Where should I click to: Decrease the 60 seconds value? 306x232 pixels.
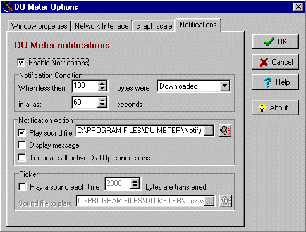102,105
